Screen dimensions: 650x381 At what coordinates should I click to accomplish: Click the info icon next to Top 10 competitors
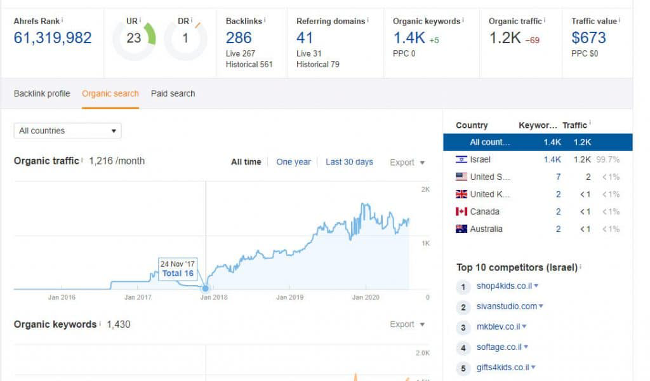point(580,266)
